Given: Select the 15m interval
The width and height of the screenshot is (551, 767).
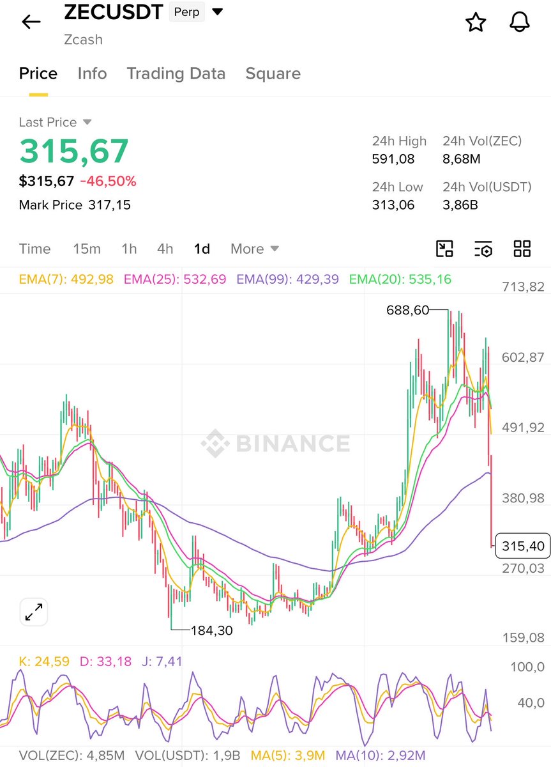Looking at the screenshot, I should [x=87, y=249].
